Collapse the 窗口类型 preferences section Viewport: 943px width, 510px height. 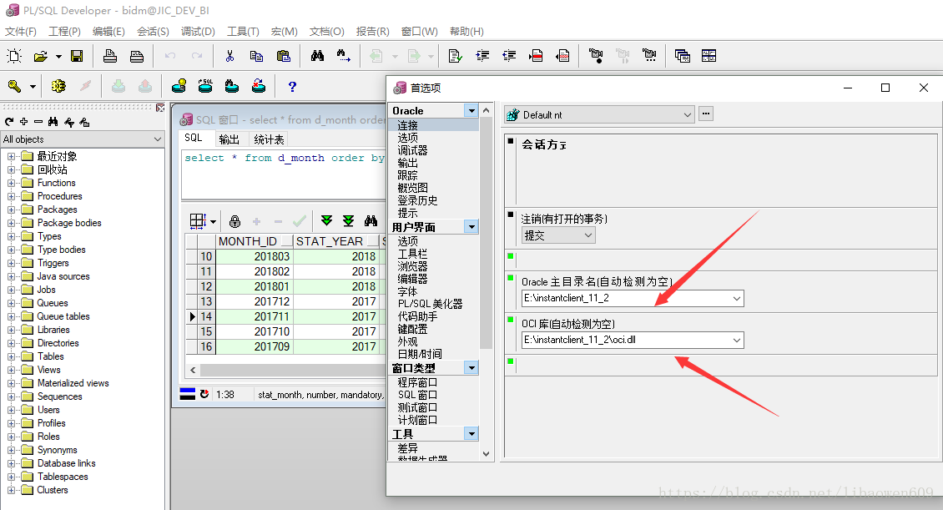[x=471, y=367]
